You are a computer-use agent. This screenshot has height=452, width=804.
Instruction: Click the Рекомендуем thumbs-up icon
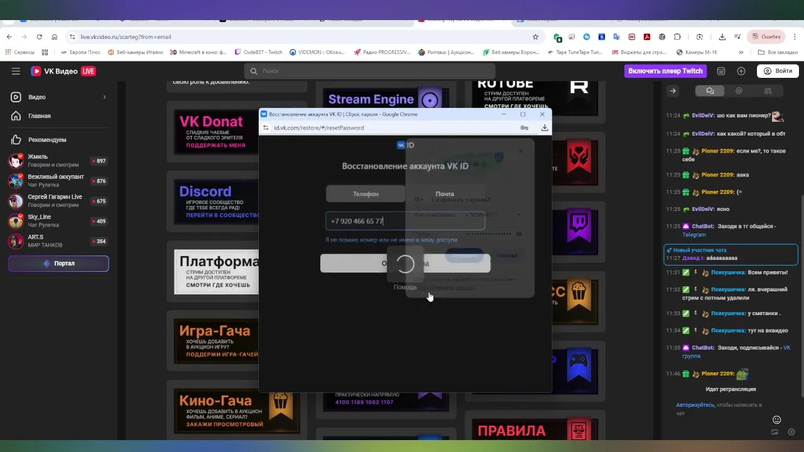coord(16,139)
